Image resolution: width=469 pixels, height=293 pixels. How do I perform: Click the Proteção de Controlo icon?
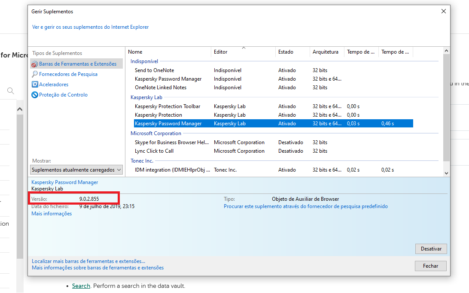pos(35,95)
